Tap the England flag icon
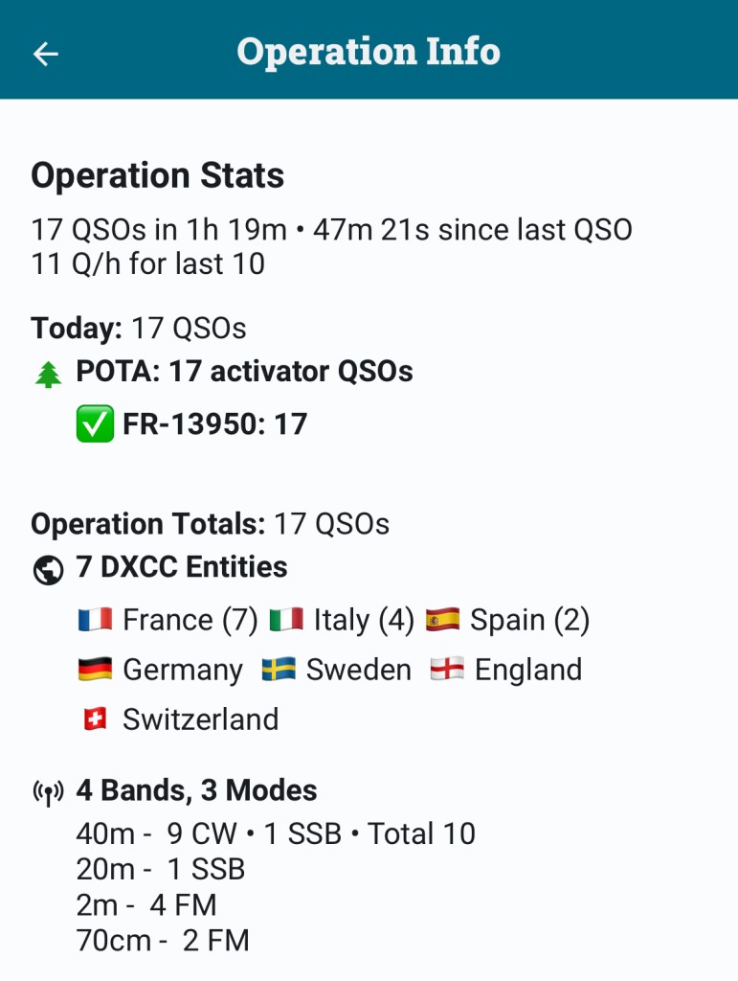This screenshot has height=981, width=738. click(447, 670)
